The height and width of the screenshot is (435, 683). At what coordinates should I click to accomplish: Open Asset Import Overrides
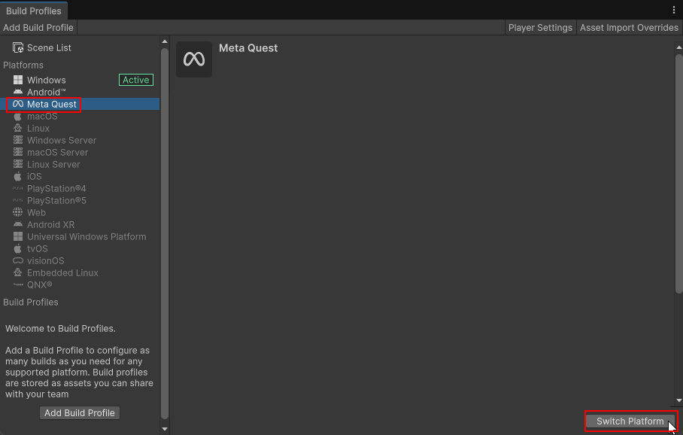(629, 27)
